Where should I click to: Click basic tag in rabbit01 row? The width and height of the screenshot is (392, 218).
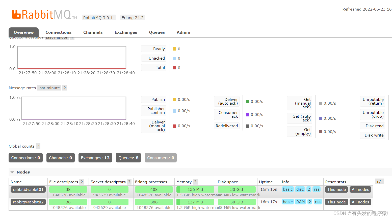click(x=288, y=189)
